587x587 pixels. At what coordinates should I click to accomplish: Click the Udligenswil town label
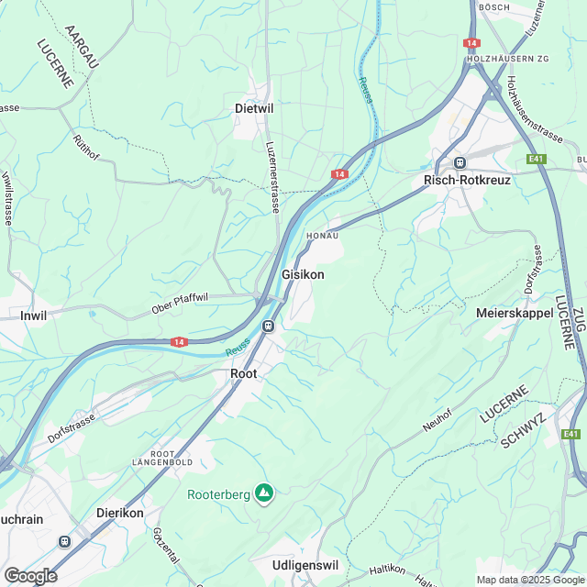pyautogui.click(x=305, y=565)
